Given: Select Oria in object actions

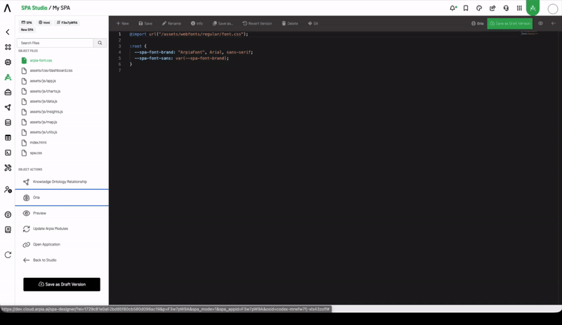Looking at the screenshot, I should coord(62,197).
